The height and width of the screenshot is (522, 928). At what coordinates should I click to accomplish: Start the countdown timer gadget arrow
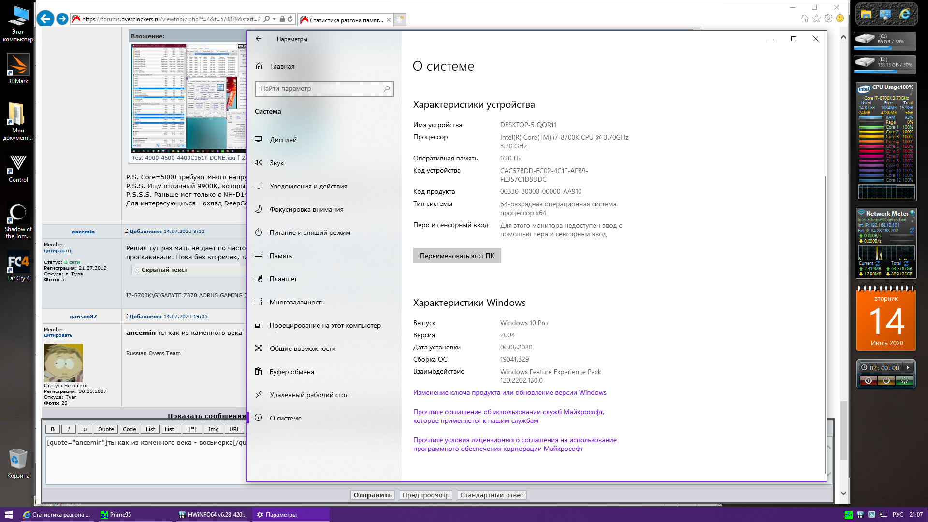[908, 368]
